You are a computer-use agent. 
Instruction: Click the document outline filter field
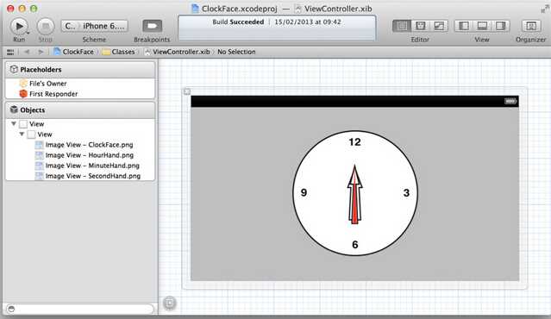click(x=80, y=309)
